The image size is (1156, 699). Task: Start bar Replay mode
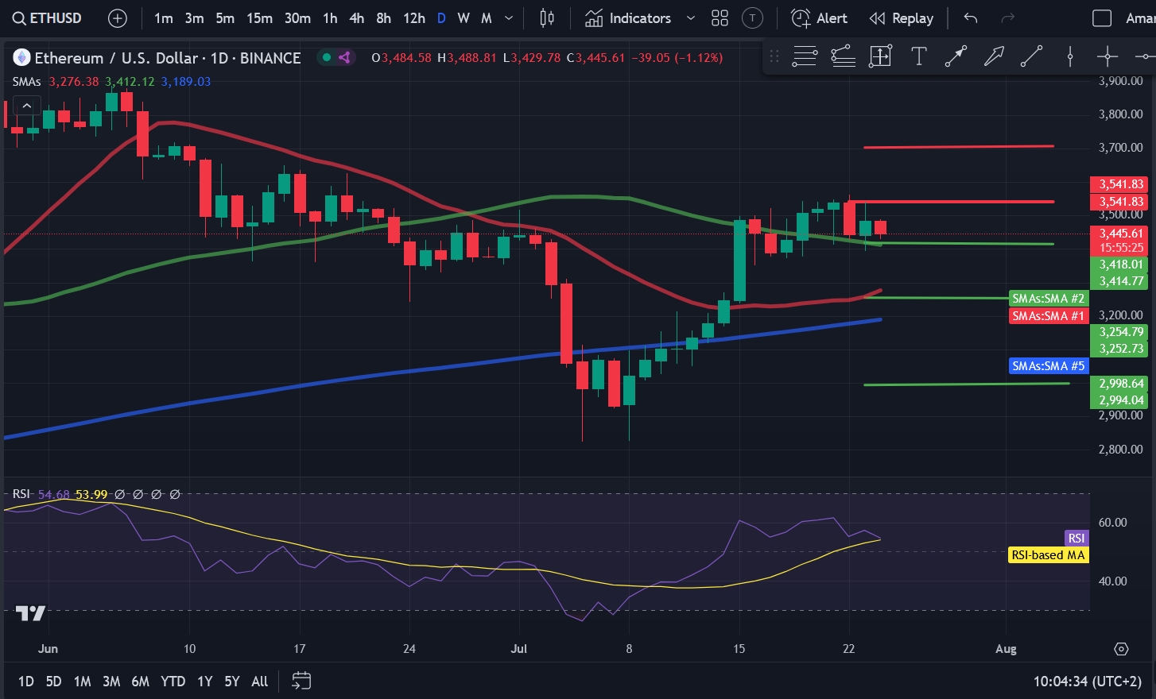(902, 18)
